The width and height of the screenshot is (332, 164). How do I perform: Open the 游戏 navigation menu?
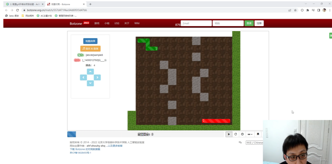97,23
